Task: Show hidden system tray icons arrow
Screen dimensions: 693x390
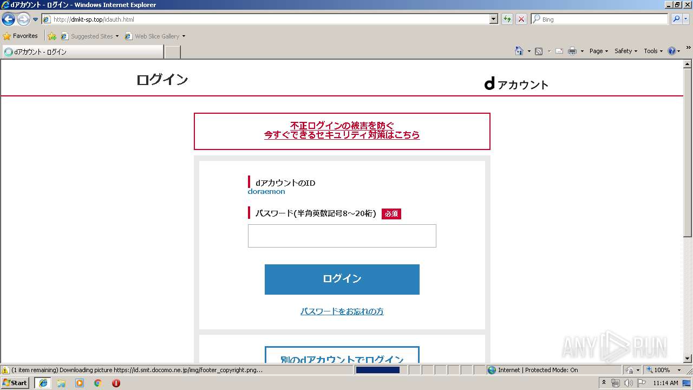Action: coord(604,382)
